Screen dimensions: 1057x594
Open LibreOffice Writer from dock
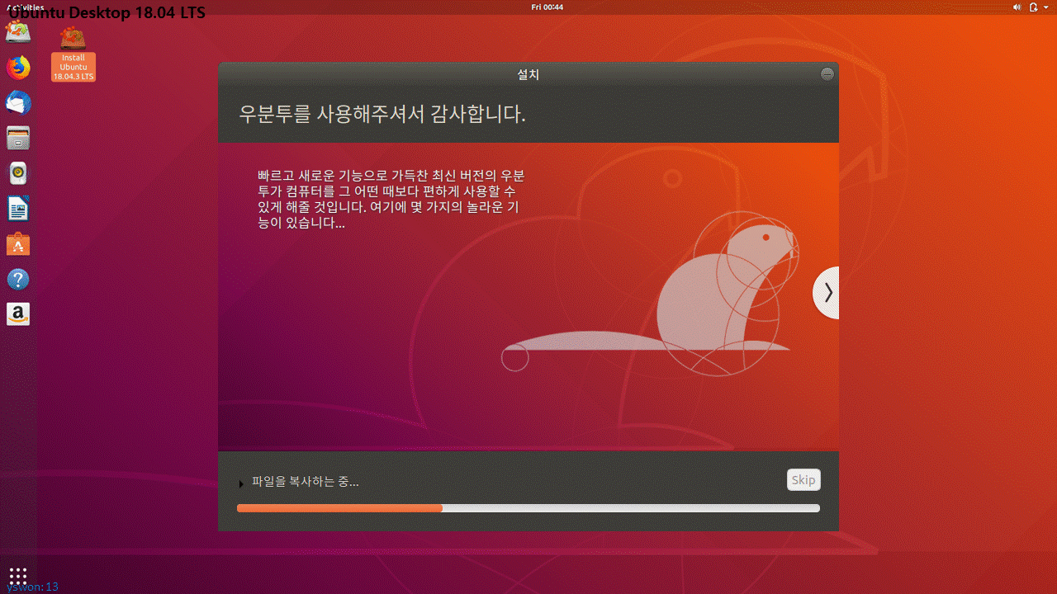click(x=18, y=209)
